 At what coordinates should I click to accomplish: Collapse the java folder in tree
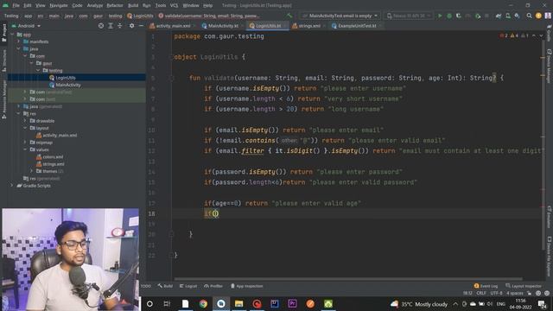point(18,48)
